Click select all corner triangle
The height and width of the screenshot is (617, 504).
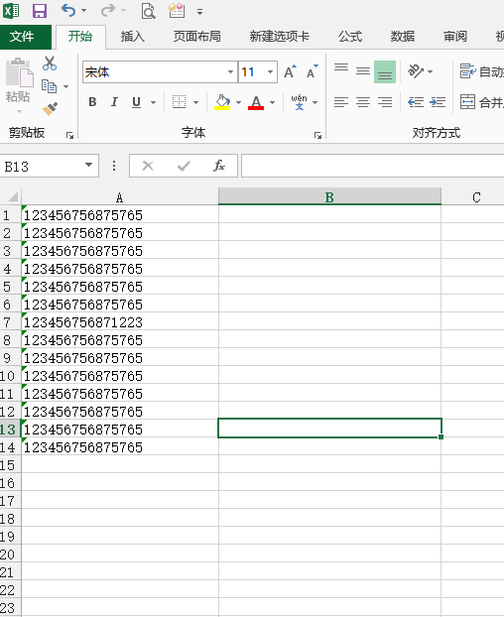point(13,196)
